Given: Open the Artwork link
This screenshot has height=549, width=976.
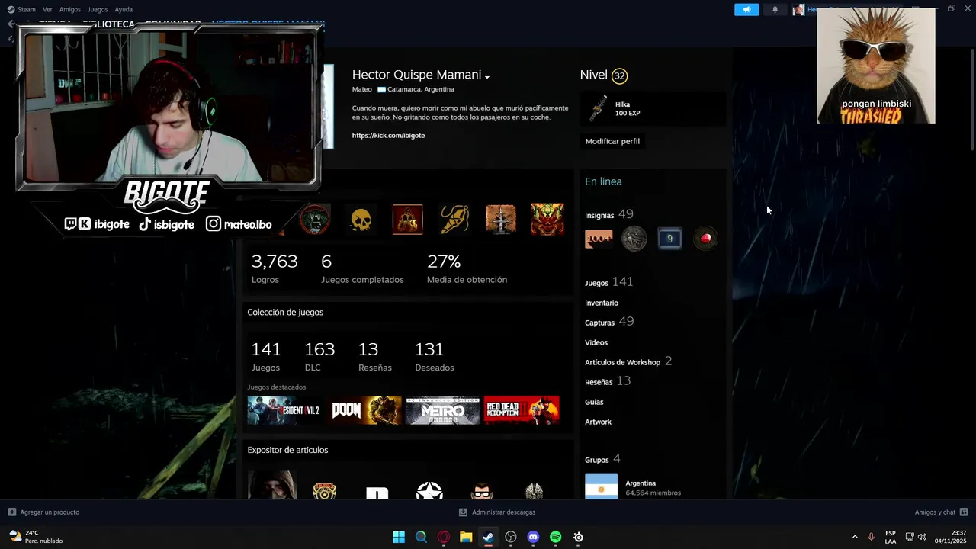Looking at the screenshot, I should 598,422.
